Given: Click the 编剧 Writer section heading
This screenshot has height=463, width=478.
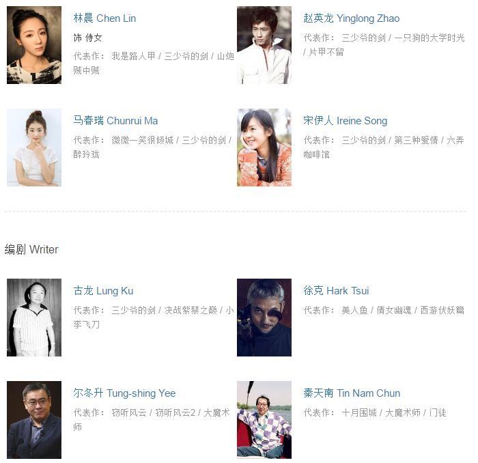Looking at the screenshot, I should tap(31, 250).
